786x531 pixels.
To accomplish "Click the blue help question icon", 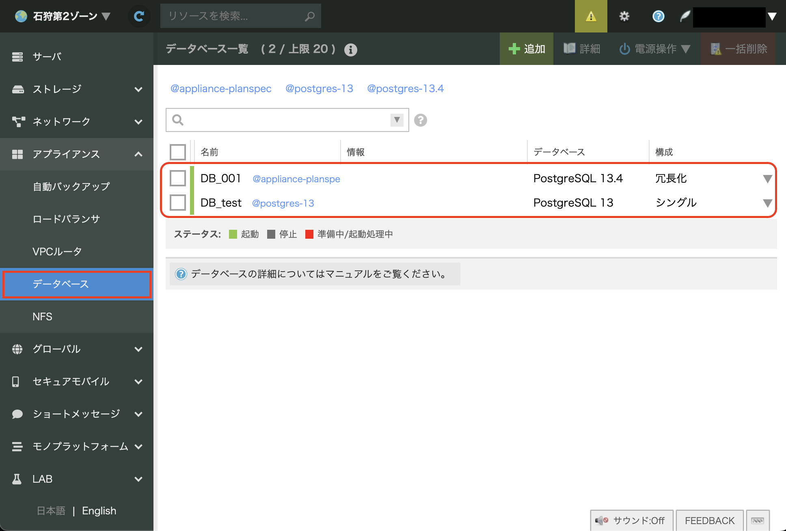I will point(658,16).
